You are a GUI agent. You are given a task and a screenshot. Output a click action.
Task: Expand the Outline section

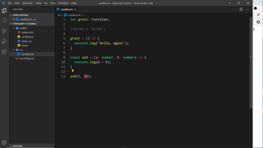(x=11, y=146)
